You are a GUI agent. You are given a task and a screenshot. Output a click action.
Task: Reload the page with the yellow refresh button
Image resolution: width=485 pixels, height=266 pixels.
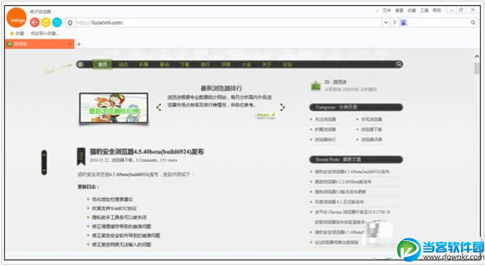coord(46,22)
